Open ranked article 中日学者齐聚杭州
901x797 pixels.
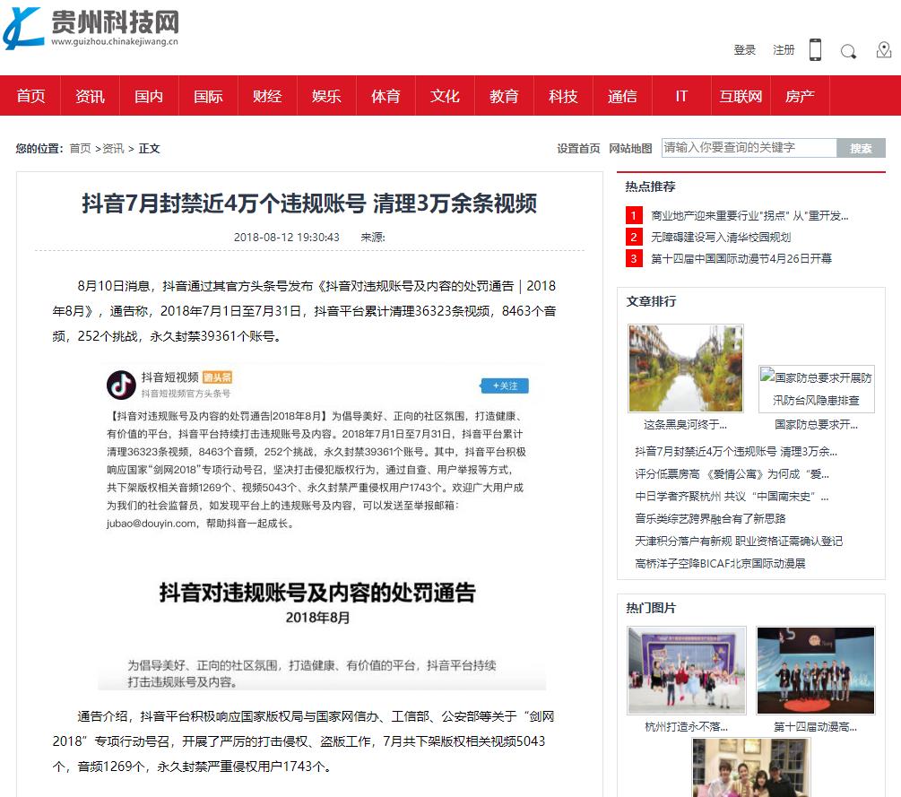click(x=732, y=497)
